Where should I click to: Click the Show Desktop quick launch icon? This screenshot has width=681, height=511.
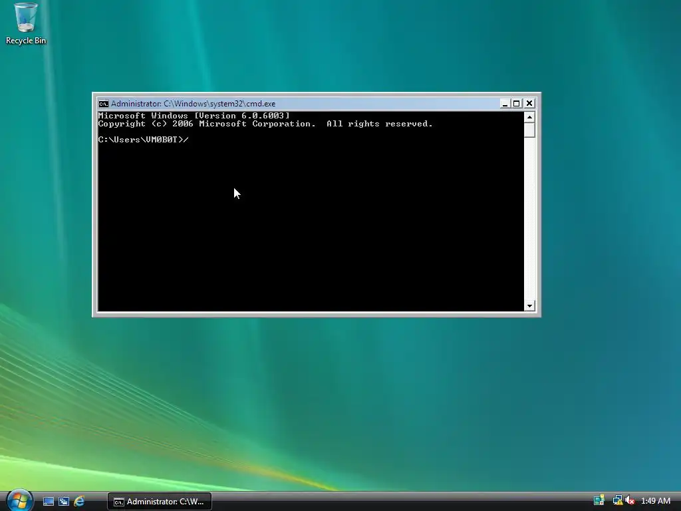48,502
